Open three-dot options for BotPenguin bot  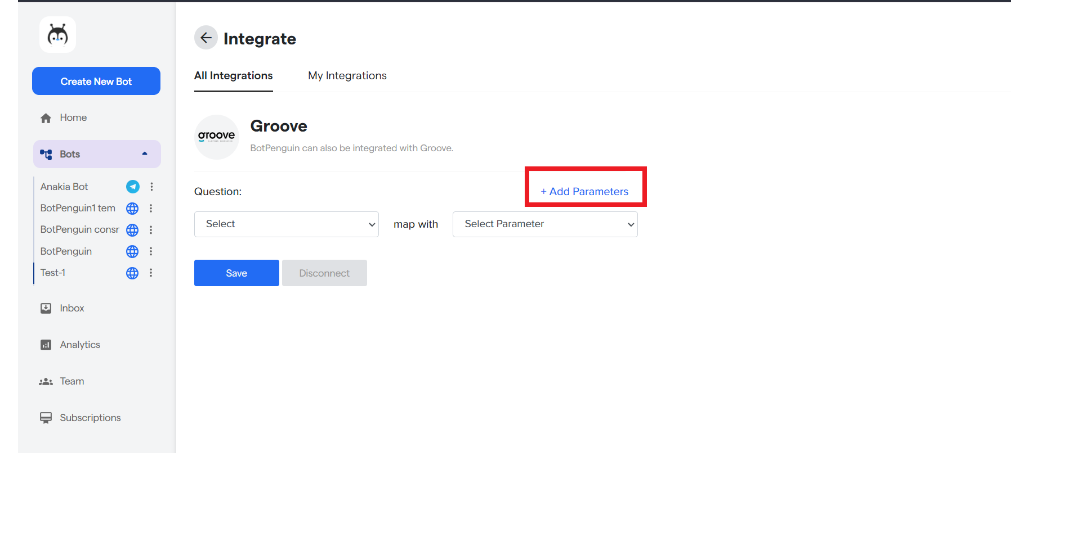(x=151, y=251)
